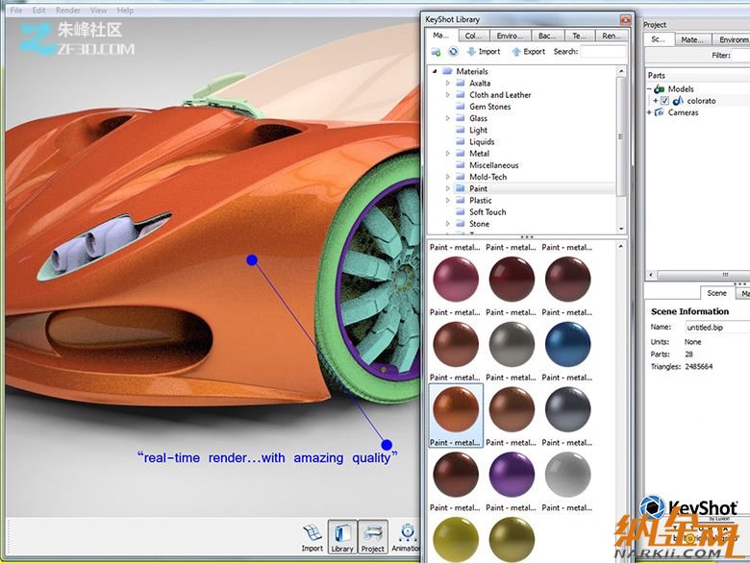Image resolution: width=750 pixels, height=563 pixels.
Task: Collapse the Models tree node
Action: tap(650, 89)
